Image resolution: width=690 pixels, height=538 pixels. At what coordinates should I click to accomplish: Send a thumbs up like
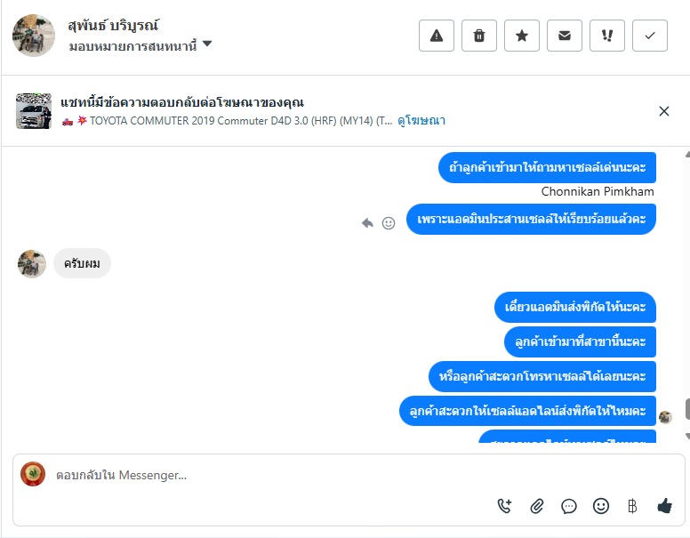click(x=664, y=506)
